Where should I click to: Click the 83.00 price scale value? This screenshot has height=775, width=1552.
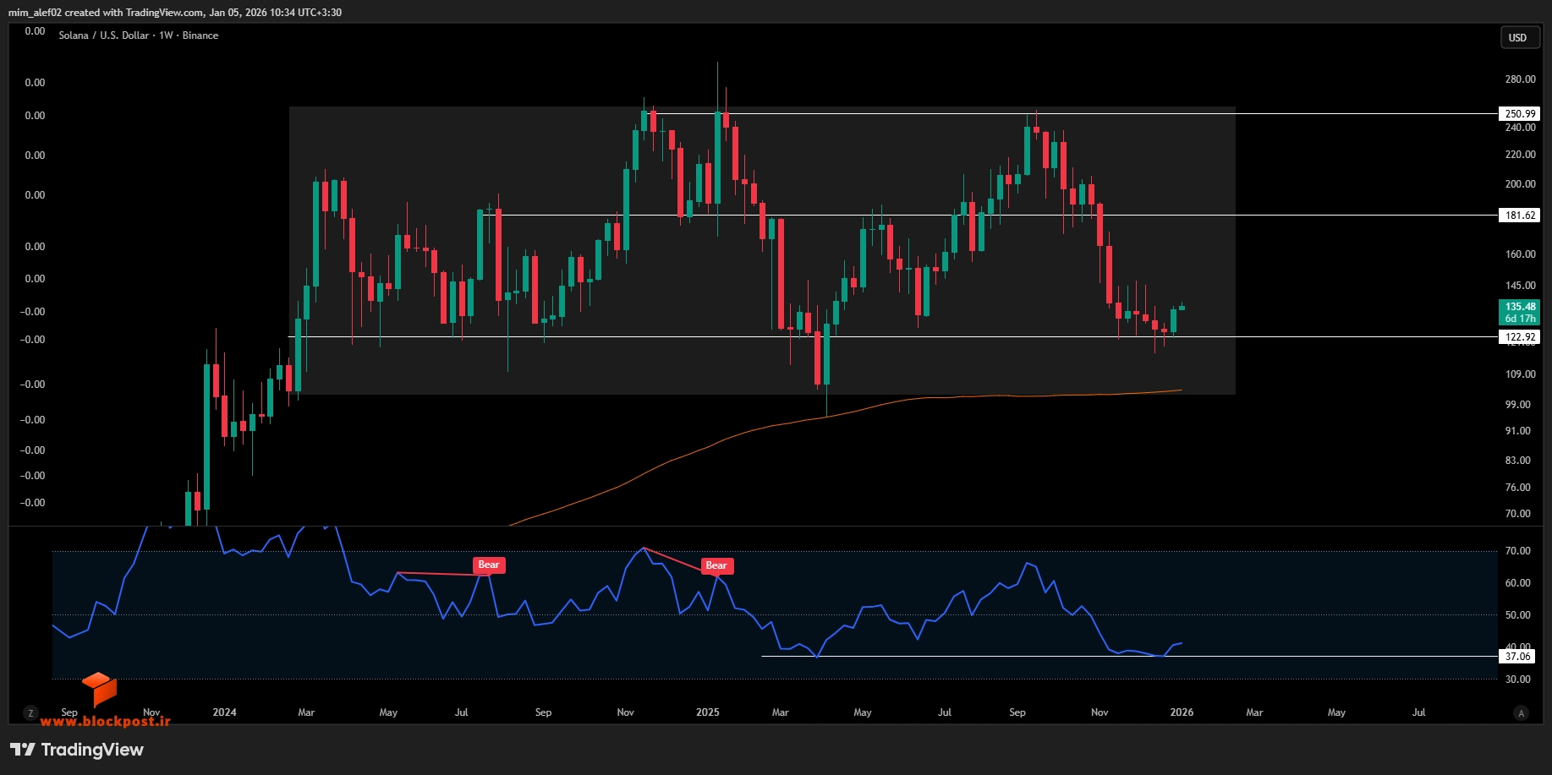point(1517,461)
